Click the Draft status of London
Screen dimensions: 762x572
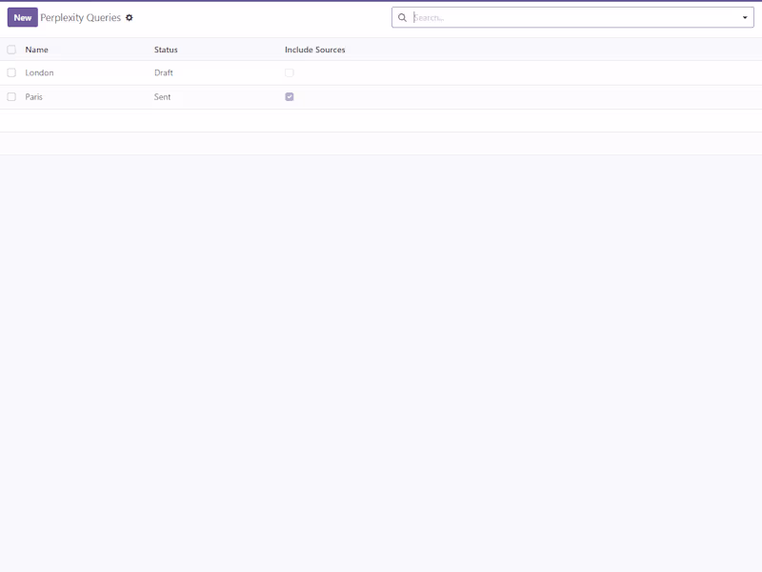point(163,72)
